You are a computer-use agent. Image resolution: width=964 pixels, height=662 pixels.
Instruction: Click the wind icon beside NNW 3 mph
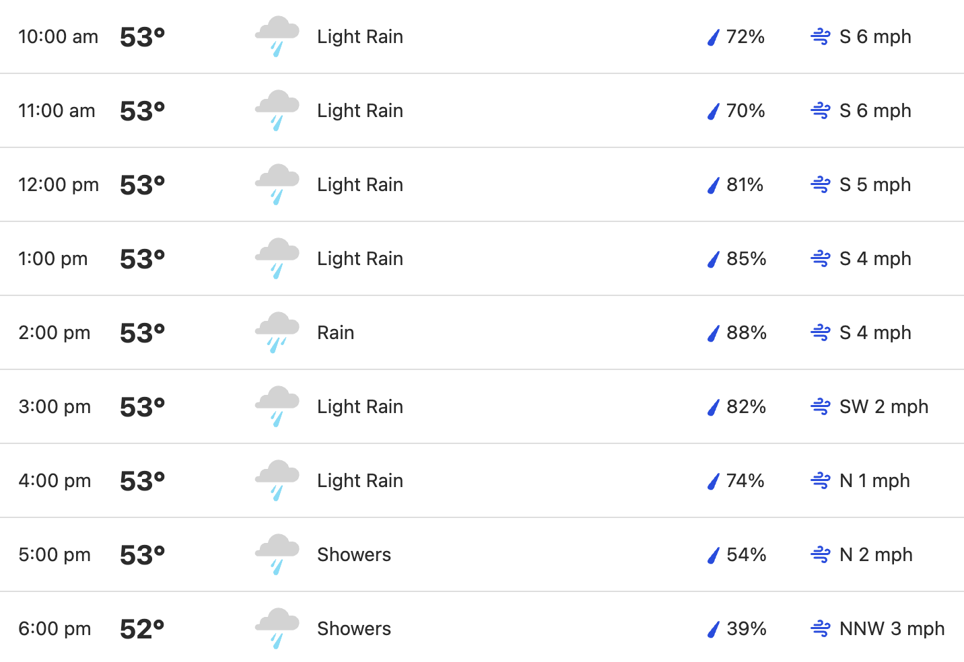821,628
